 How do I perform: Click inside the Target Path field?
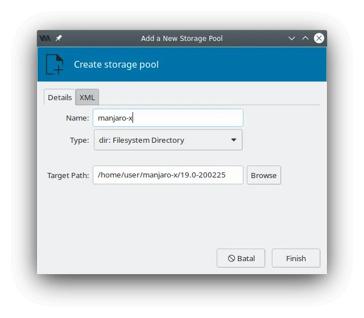point(168,175)
